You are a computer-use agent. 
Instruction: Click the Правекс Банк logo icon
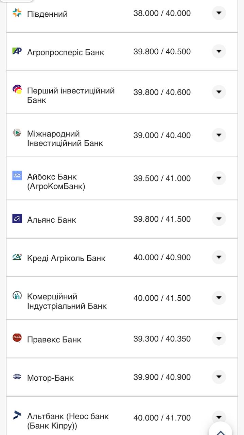coord(17,338)
